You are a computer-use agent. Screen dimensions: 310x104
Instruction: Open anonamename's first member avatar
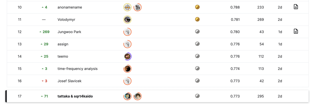(127, 7)
